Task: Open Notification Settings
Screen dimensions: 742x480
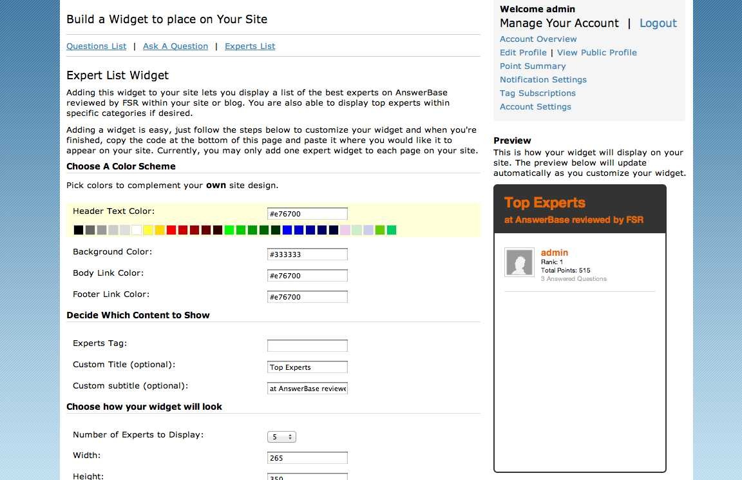Action: 543,79
